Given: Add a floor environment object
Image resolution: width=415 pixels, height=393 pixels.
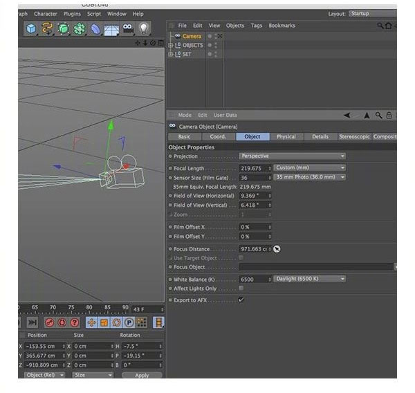Looking at the screenshot, I should 111,29.
